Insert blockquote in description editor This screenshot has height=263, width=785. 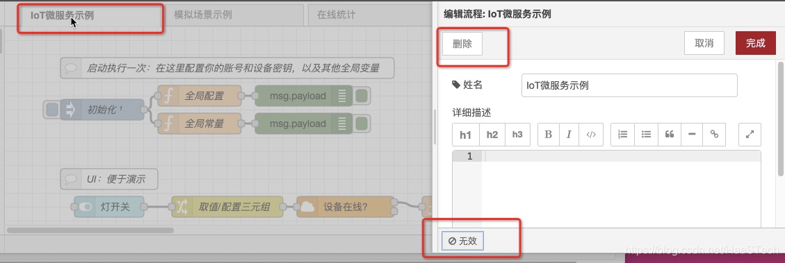(x=670, y=135)
